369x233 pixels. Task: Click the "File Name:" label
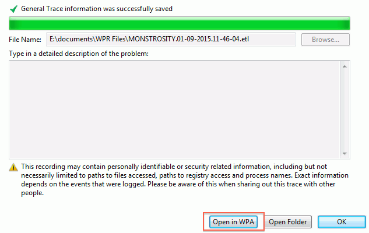click(x=25, y=40)
